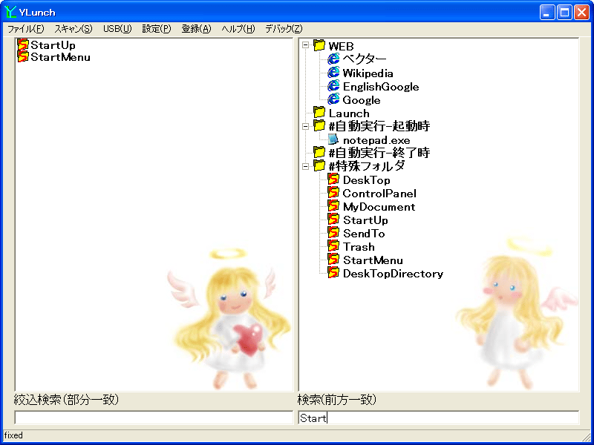
Task: Click the Launch folder icon
Action: (x=319, y=113)
